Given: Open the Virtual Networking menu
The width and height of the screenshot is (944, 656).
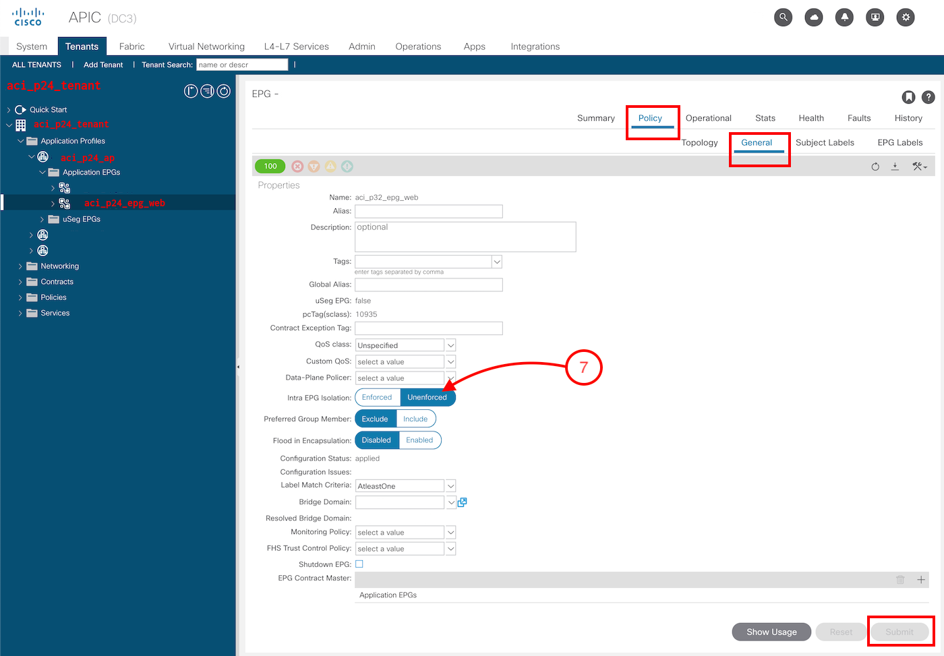Looking at the screenshot, I should [x=206, y=47].
